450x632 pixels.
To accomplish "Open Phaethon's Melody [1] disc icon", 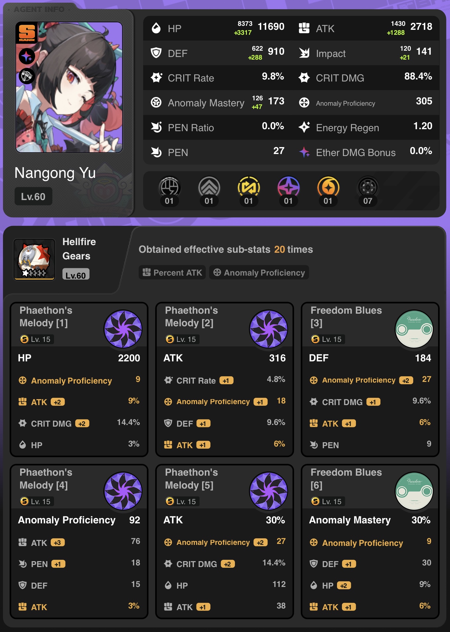I will click(x=123, y=329).
